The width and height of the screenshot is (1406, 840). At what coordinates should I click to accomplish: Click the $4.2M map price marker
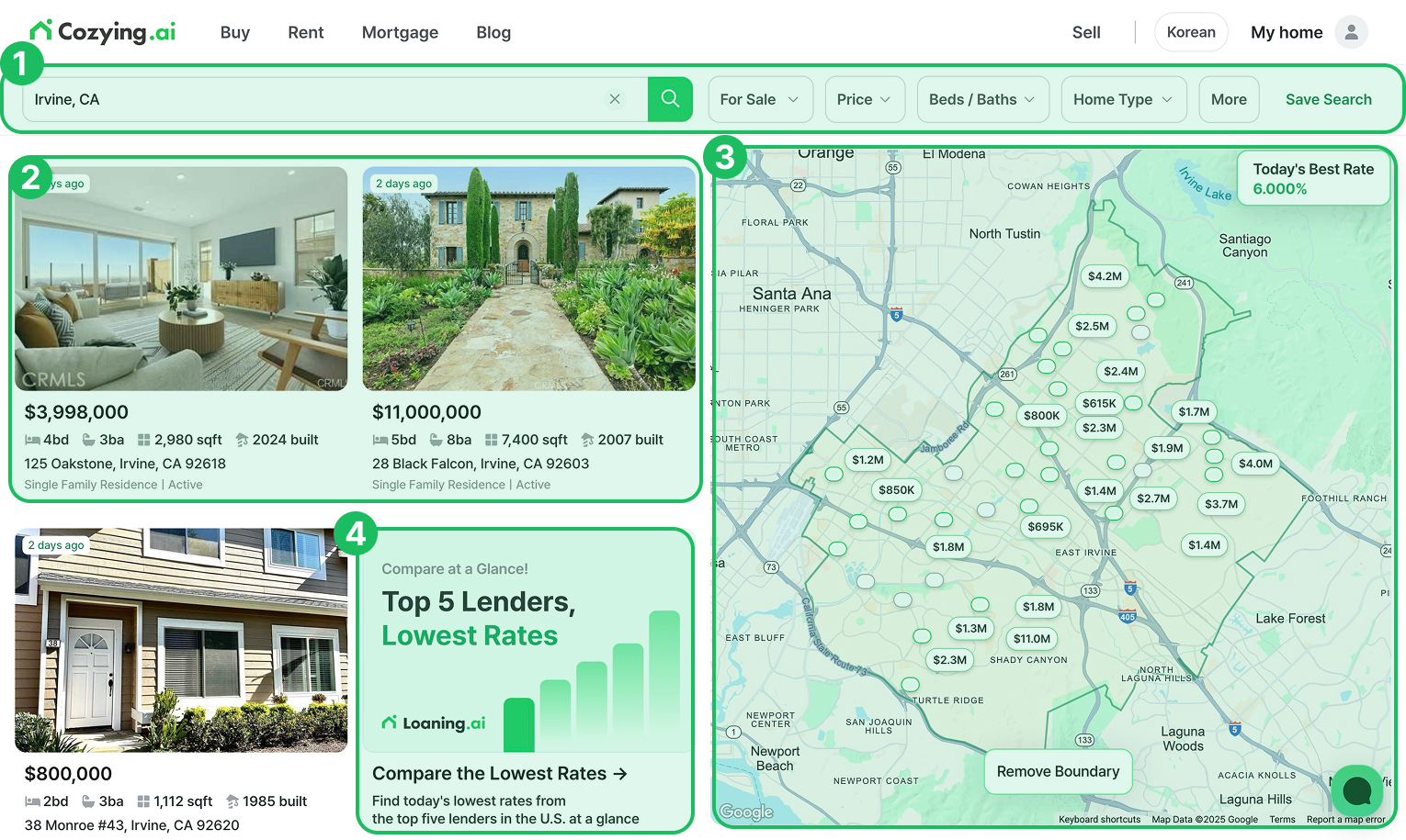pos(1105,276)
